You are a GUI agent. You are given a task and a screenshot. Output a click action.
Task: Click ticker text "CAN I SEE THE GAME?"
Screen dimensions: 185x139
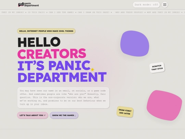(x=61, y=12)
